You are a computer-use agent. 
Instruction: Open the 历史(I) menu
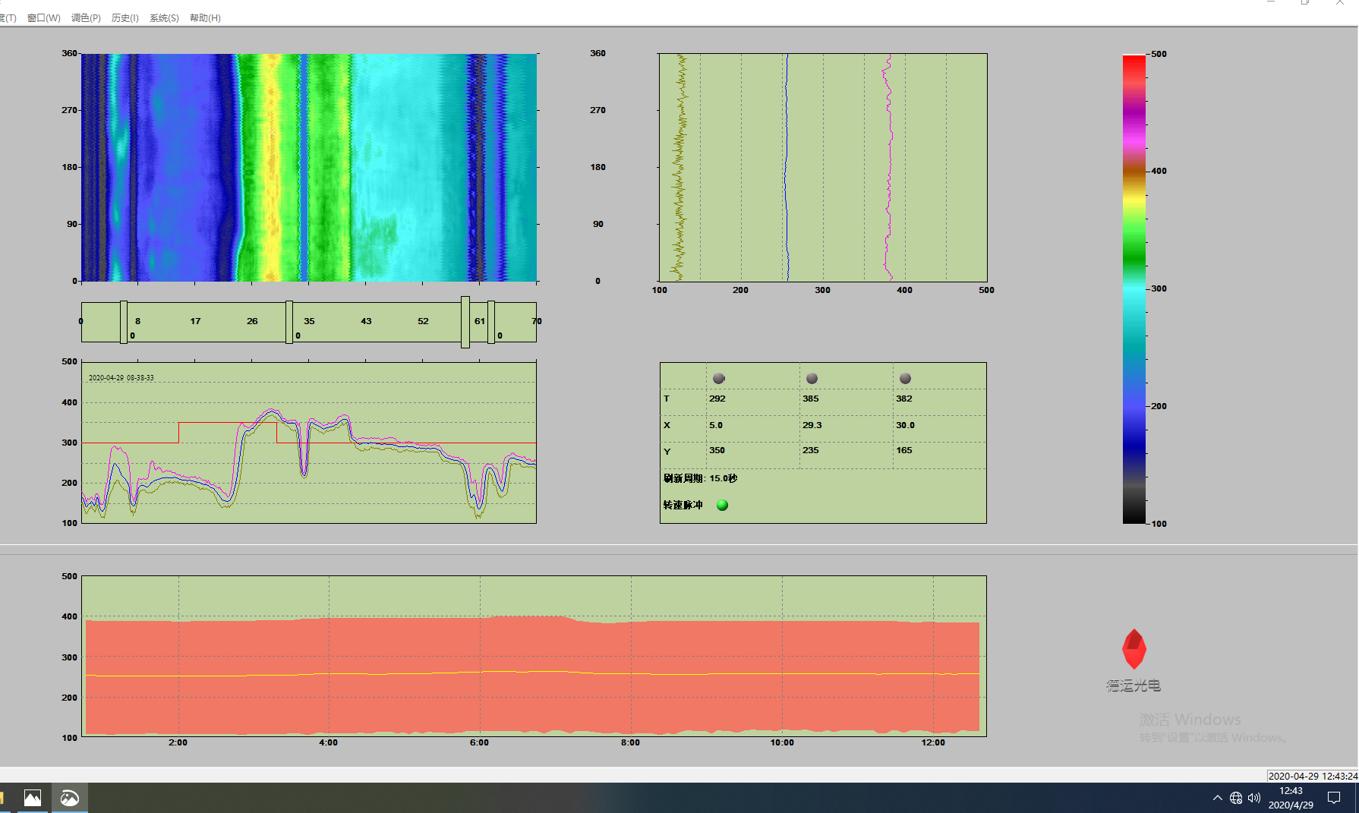coord(125,18)
